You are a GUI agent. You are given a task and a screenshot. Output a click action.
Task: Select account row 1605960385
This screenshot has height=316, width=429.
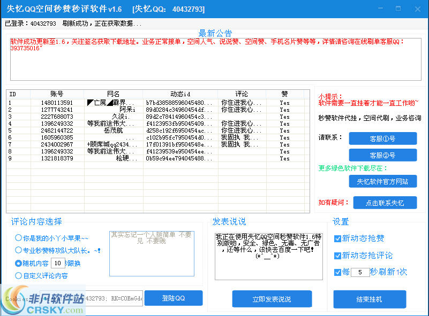157,137
